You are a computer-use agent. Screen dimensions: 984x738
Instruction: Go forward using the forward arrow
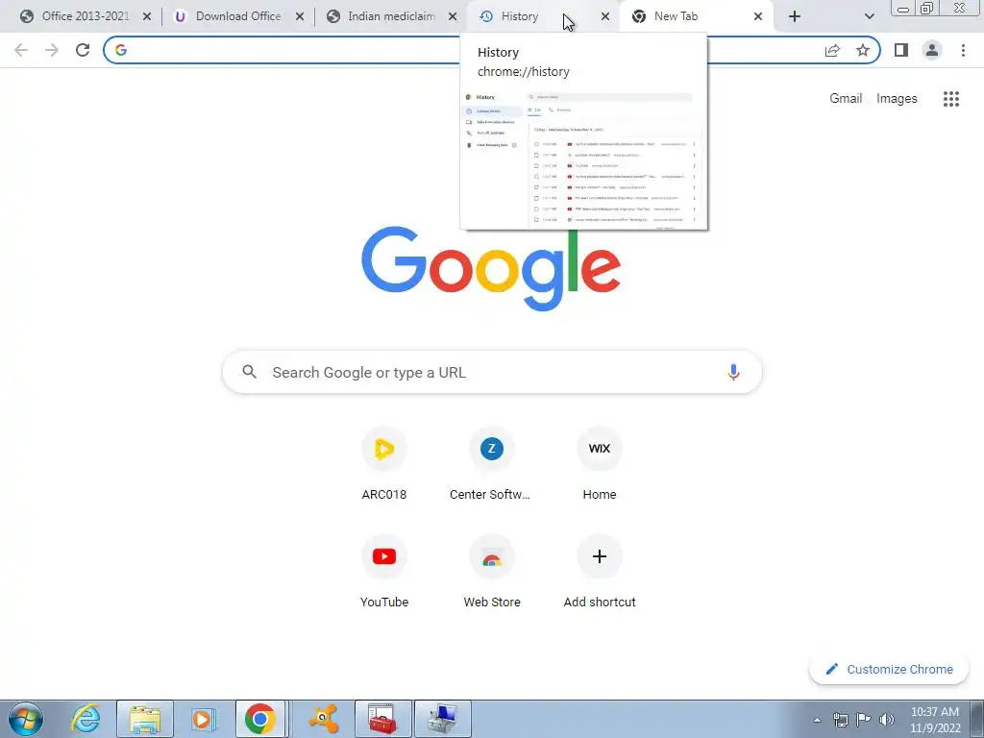click(x=52, y=50)
